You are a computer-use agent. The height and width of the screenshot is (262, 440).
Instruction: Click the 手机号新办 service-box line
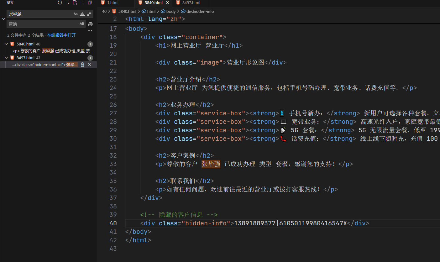point(297,113)
